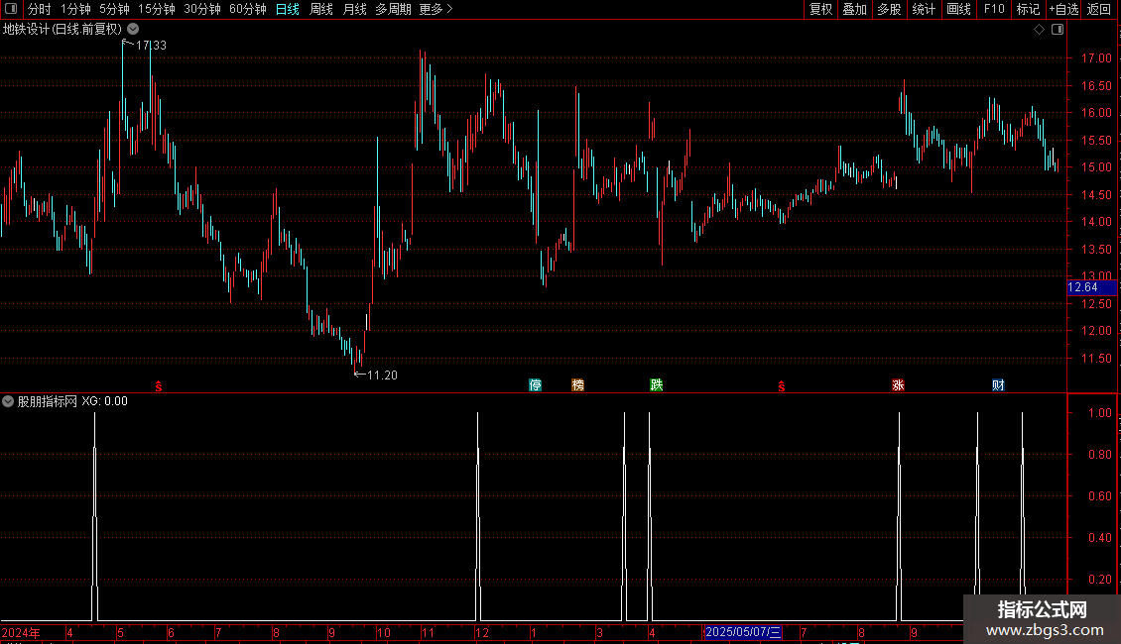Click the red $ marker near May 2024

click(x=159, y=386)
